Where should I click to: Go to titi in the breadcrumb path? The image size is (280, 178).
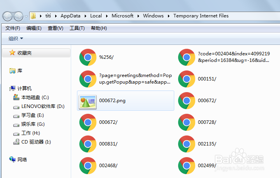pyautogui.click(x=48, y=16)
